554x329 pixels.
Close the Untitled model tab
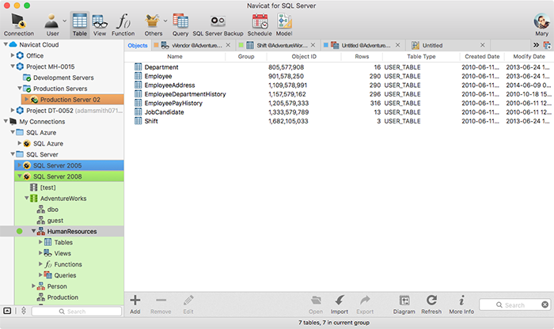tap(483, 45)
